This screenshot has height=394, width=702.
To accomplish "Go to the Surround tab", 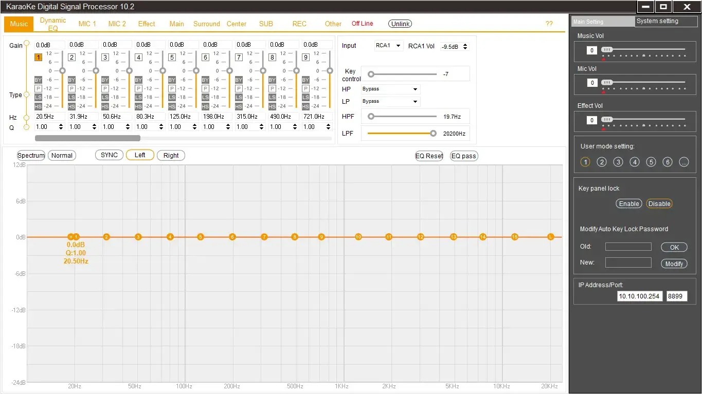I will [x=207, y=24].
